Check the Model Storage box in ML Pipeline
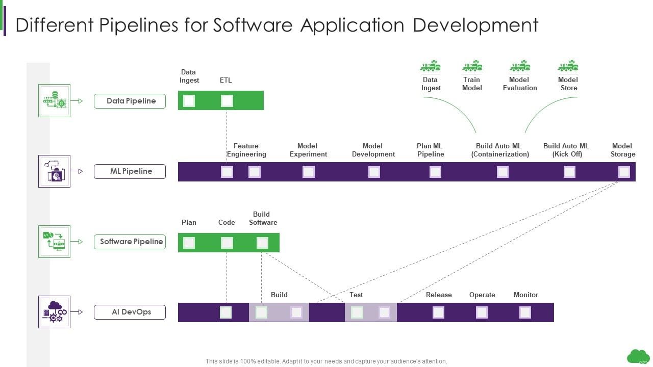Viewport: 653px width, 367px height. (x=624, y=172)
